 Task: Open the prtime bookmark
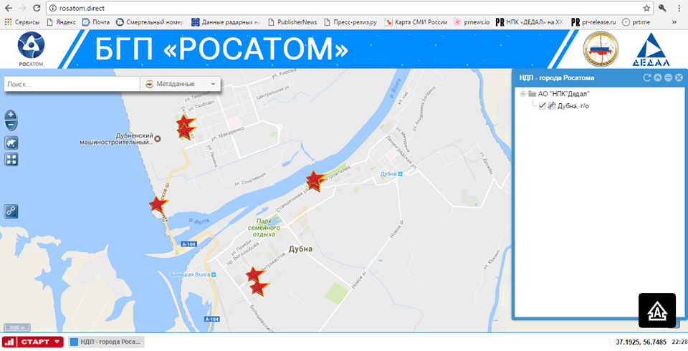click(636, 22)
